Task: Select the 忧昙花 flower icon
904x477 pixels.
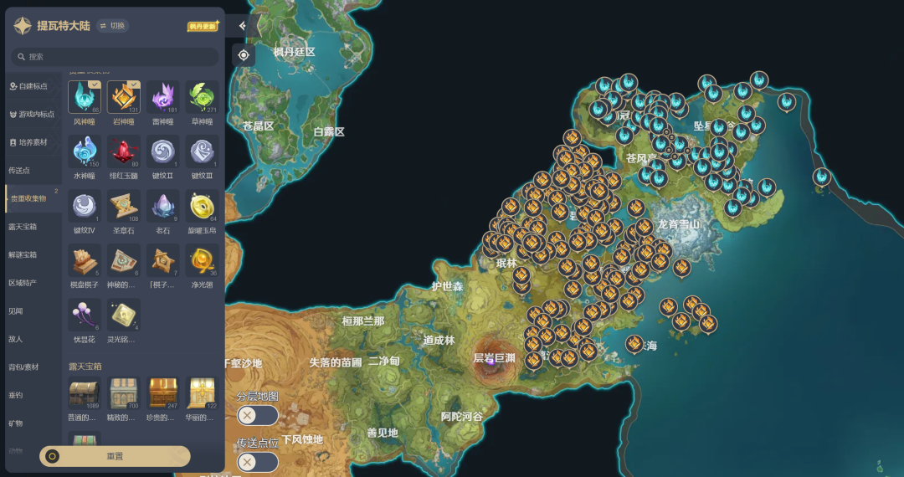Action: (85, 315)
